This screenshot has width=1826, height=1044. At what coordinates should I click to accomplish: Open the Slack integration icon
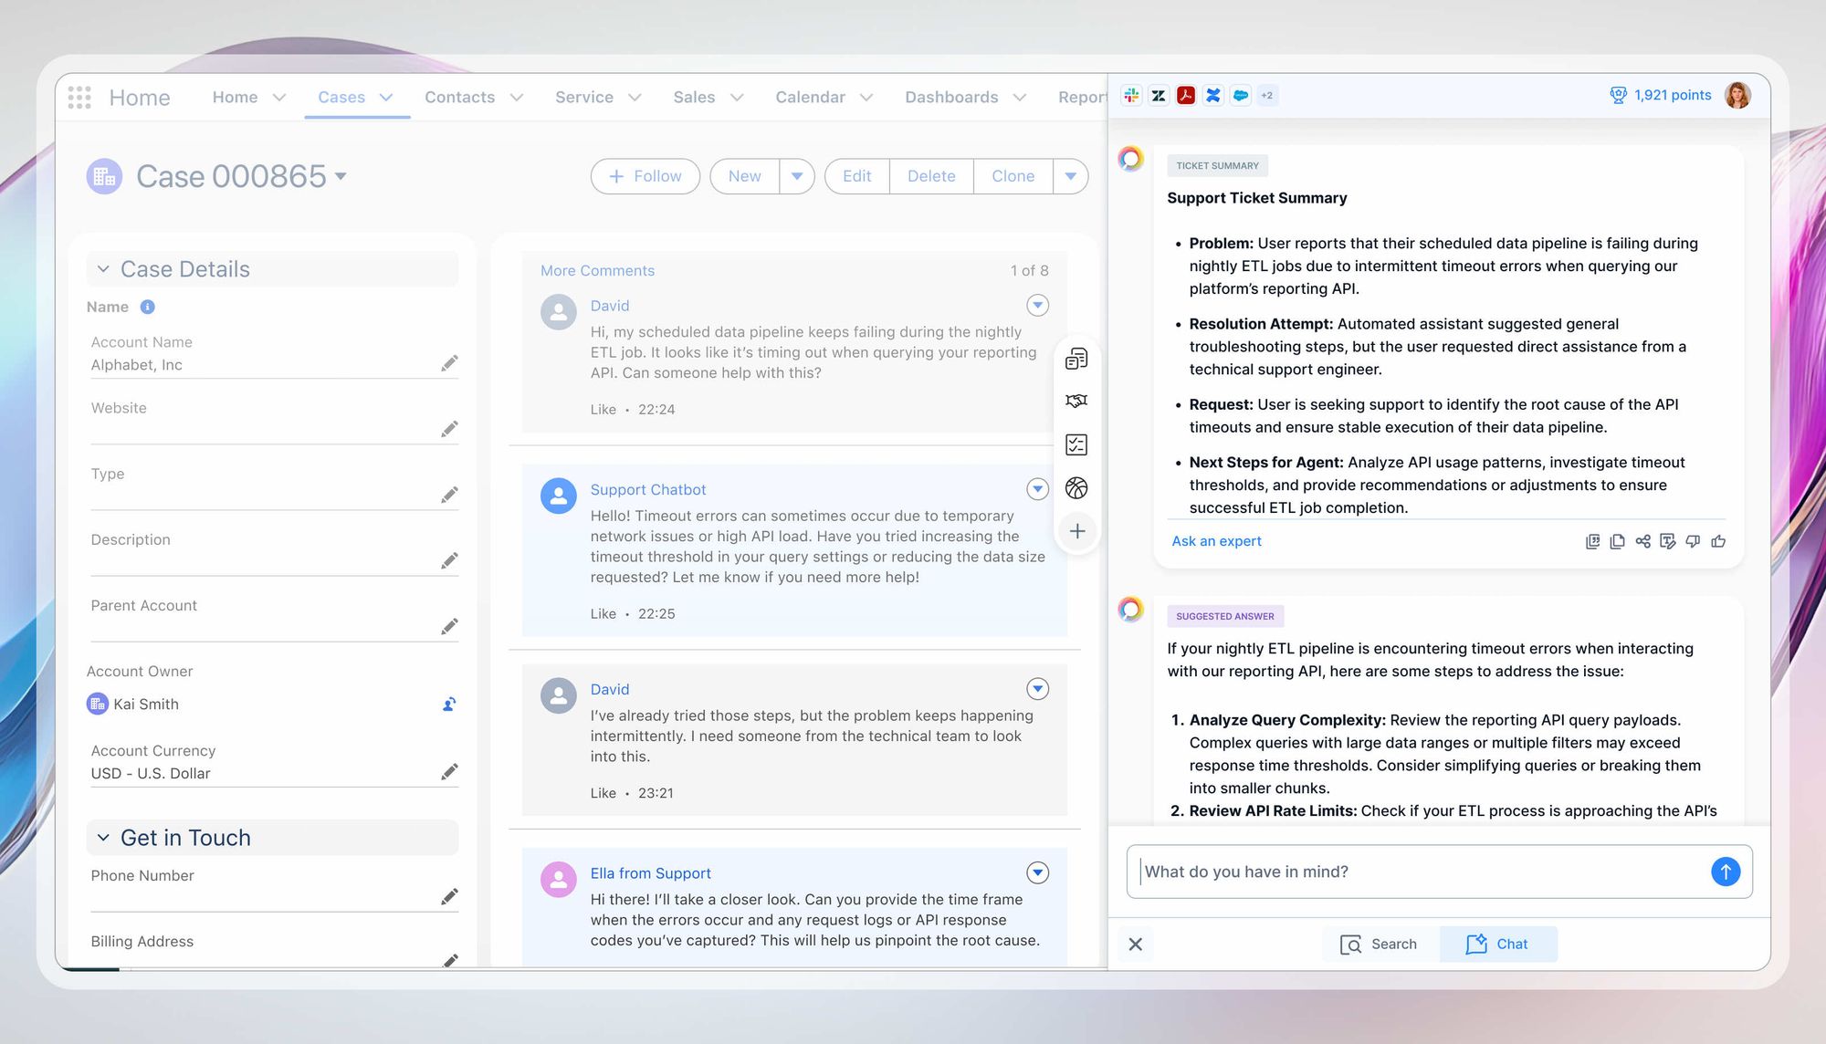1131,95
